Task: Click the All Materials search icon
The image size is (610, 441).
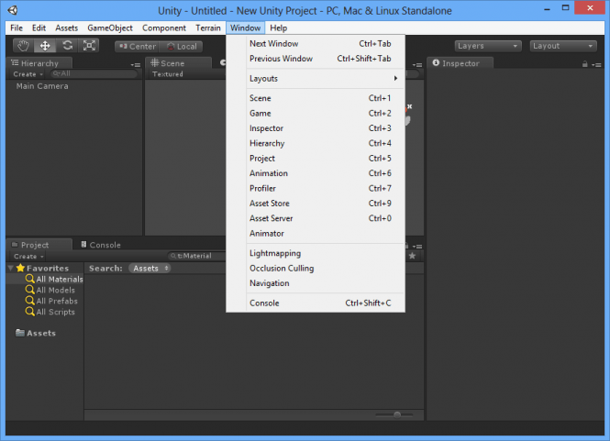Action: [x=29, y=279]
